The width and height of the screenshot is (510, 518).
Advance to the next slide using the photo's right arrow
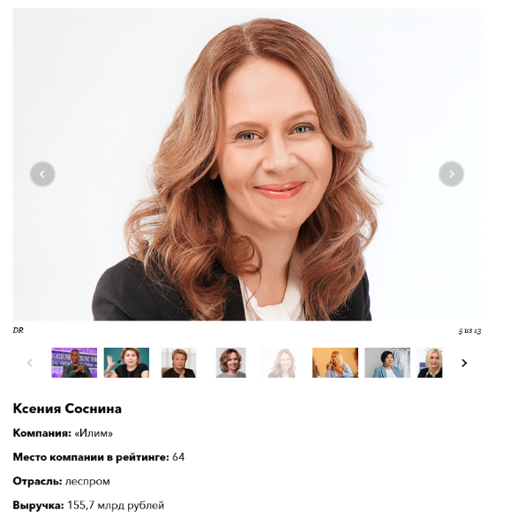pyautogui.click(x=451, y=174)
